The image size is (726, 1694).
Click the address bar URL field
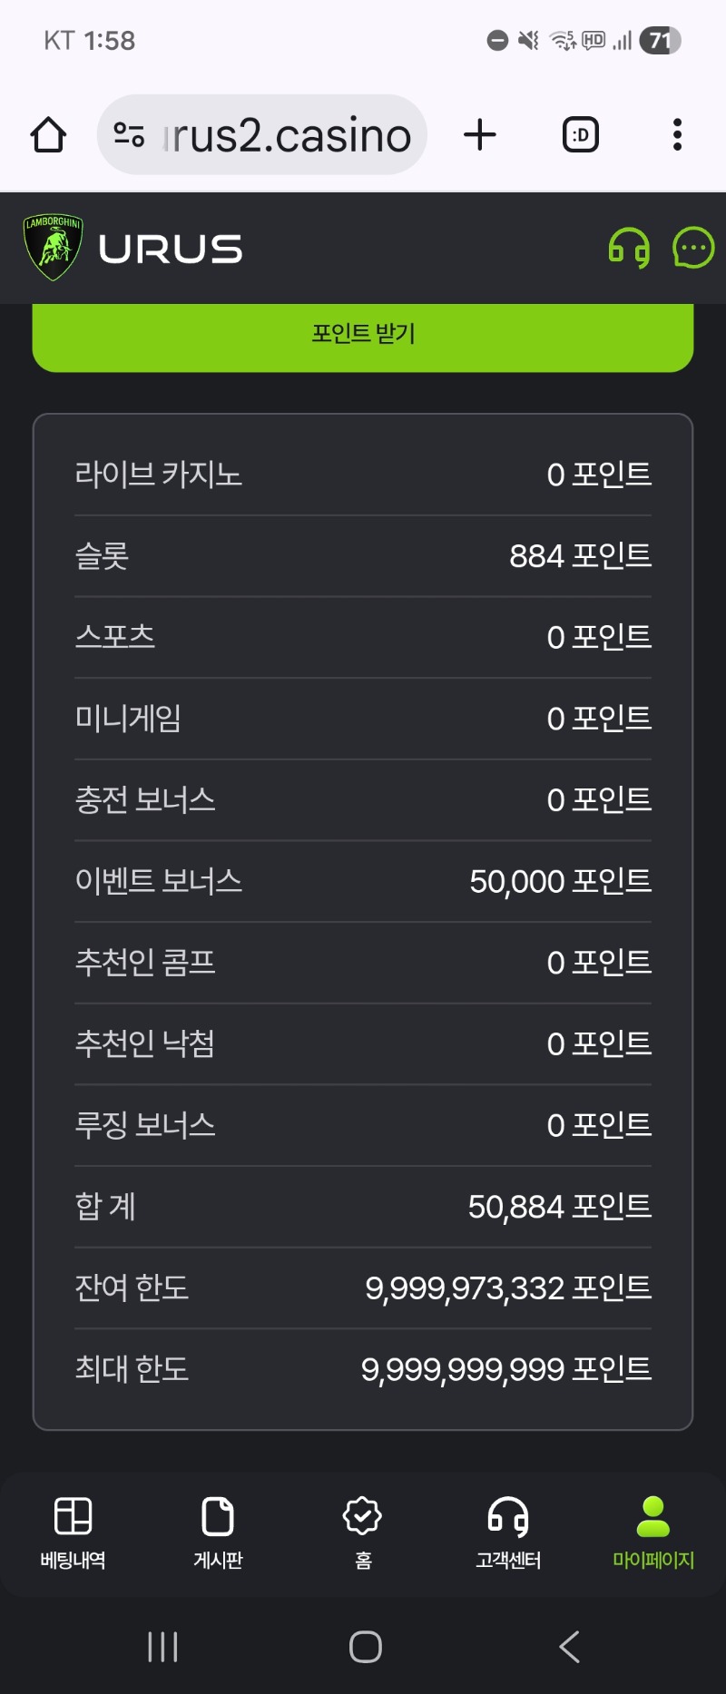click(x=287, y=135)
